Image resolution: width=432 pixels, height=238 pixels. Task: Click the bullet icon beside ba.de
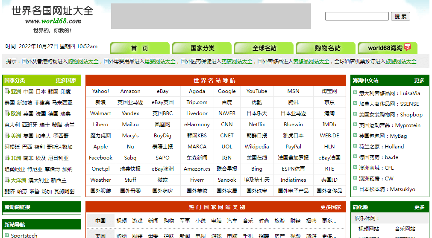pos(355,157)
